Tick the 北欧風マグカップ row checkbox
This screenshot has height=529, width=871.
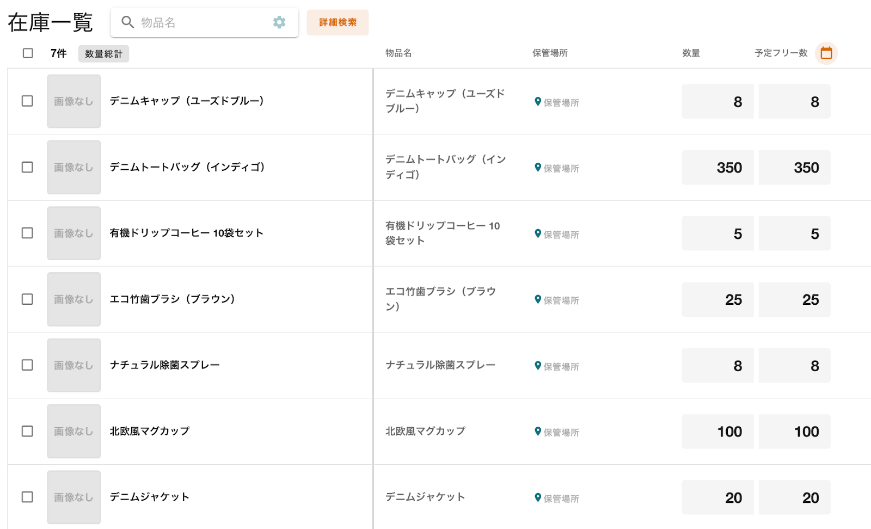pyautogui.click(x=27, y=431)
